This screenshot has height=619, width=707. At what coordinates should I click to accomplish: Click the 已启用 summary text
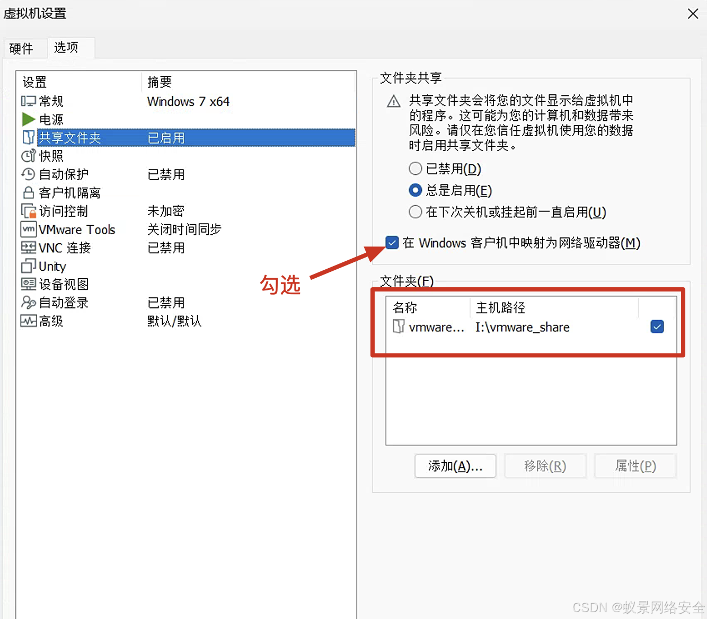click(166, 138)
